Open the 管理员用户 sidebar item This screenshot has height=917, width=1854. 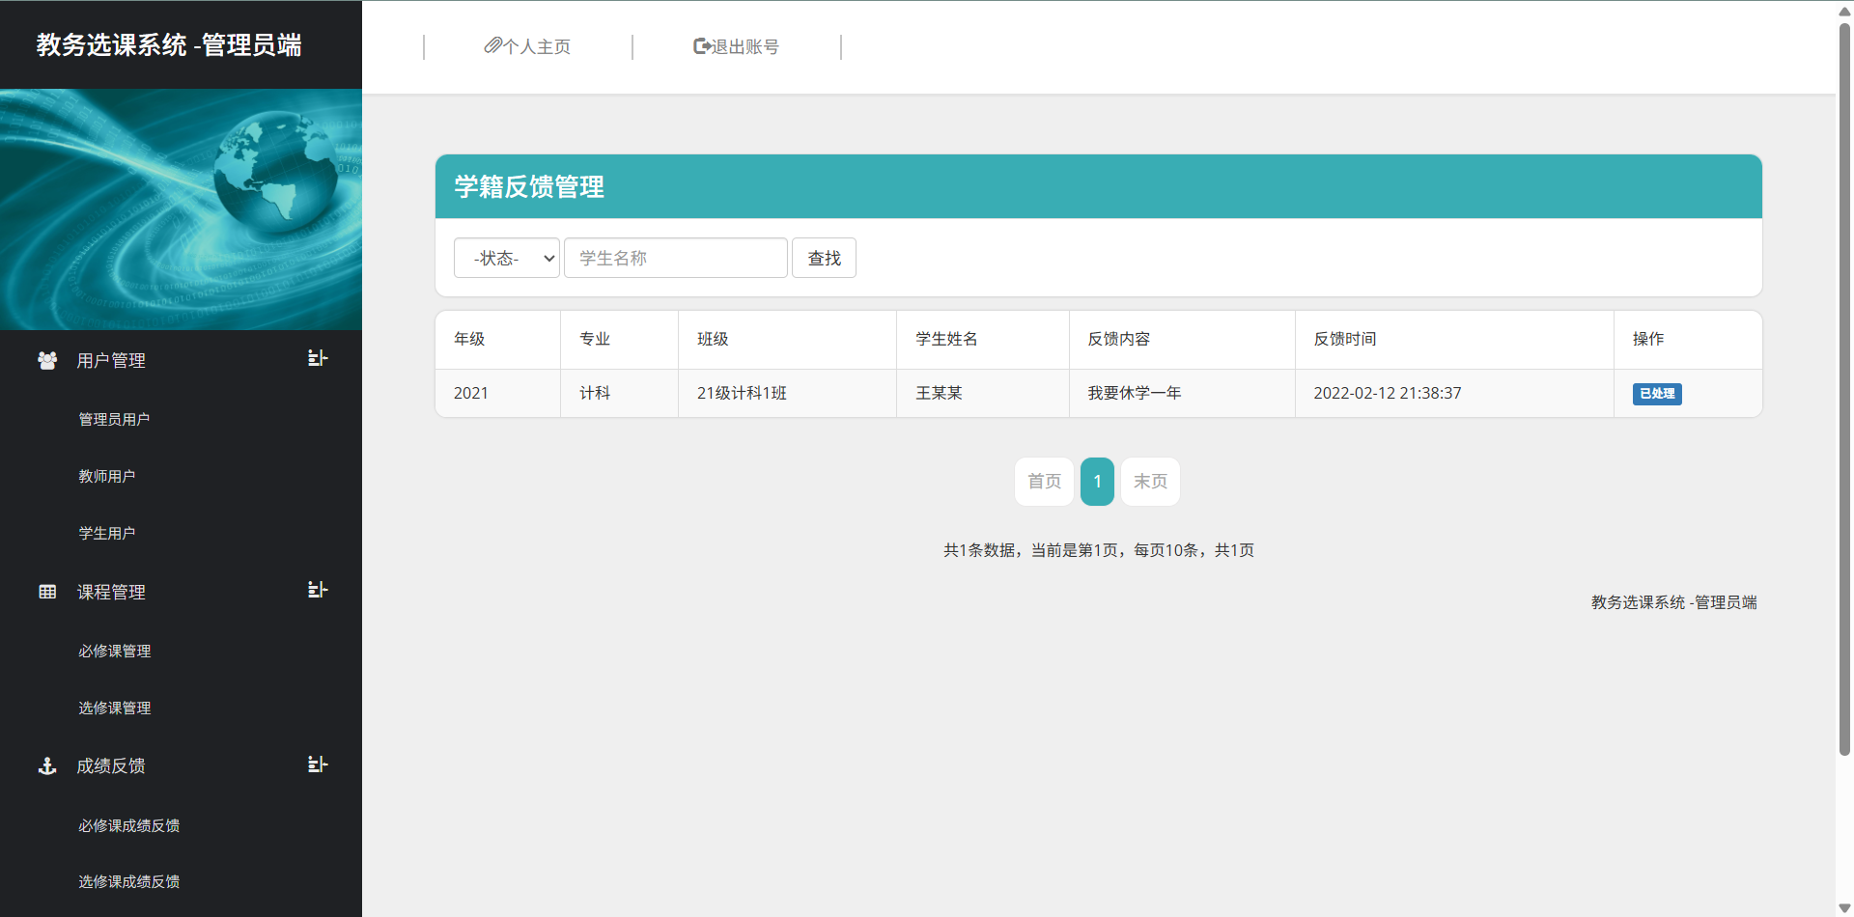click(114, 419)
